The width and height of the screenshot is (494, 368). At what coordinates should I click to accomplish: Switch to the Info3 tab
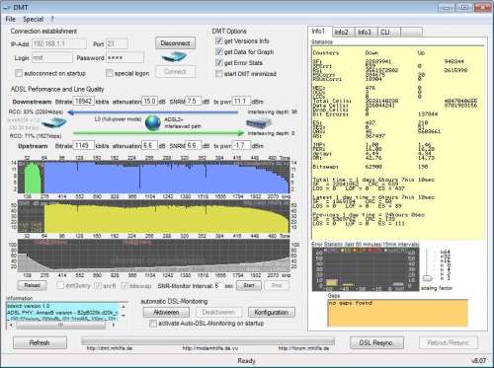(x=365, y=32)
